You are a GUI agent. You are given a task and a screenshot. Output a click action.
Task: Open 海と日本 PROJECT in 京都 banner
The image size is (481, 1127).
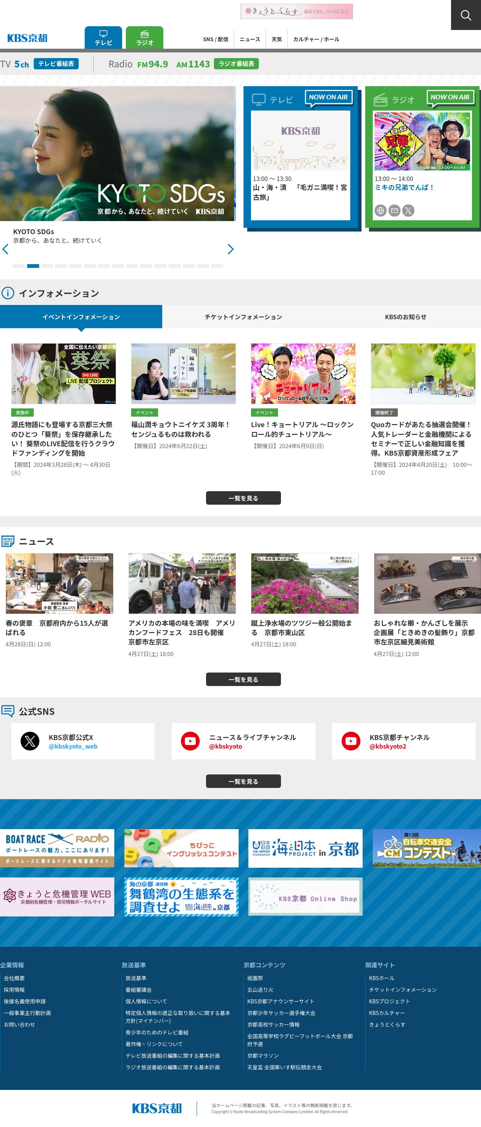click(305, 848)
